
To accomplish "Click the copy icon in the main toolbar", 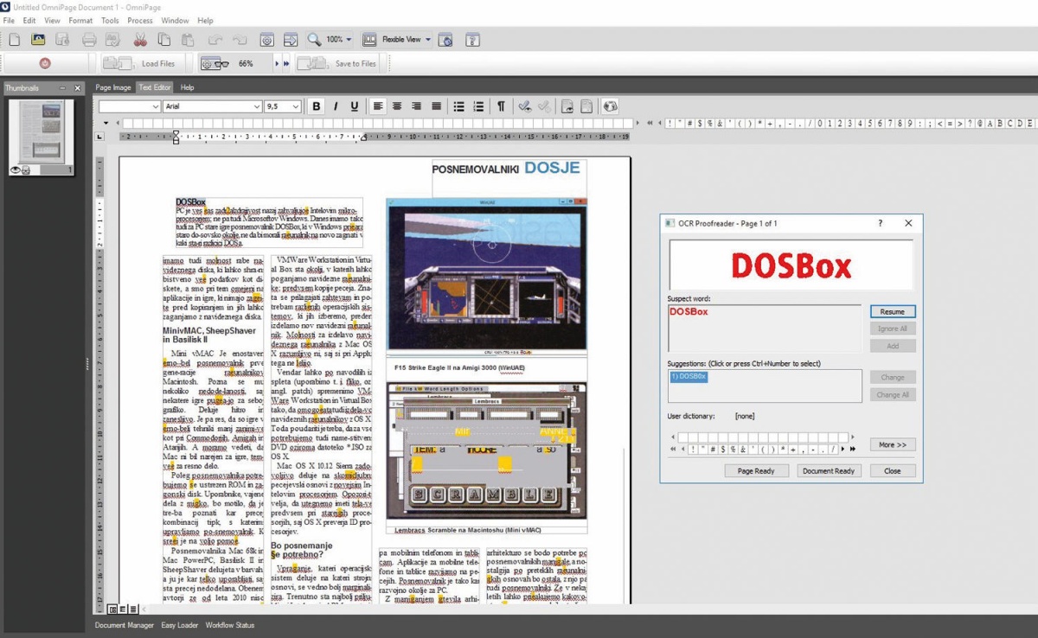I will coord(164,40).
